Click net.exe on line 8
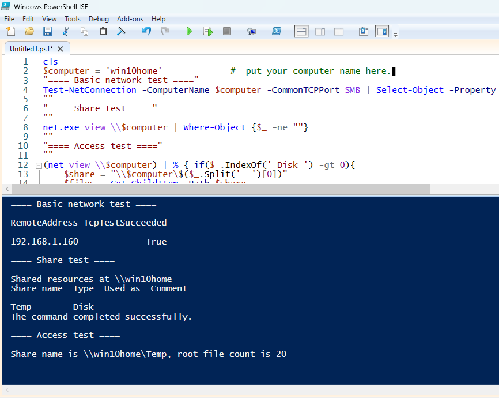This screenshot has height=398, width=499. [61, 127]
